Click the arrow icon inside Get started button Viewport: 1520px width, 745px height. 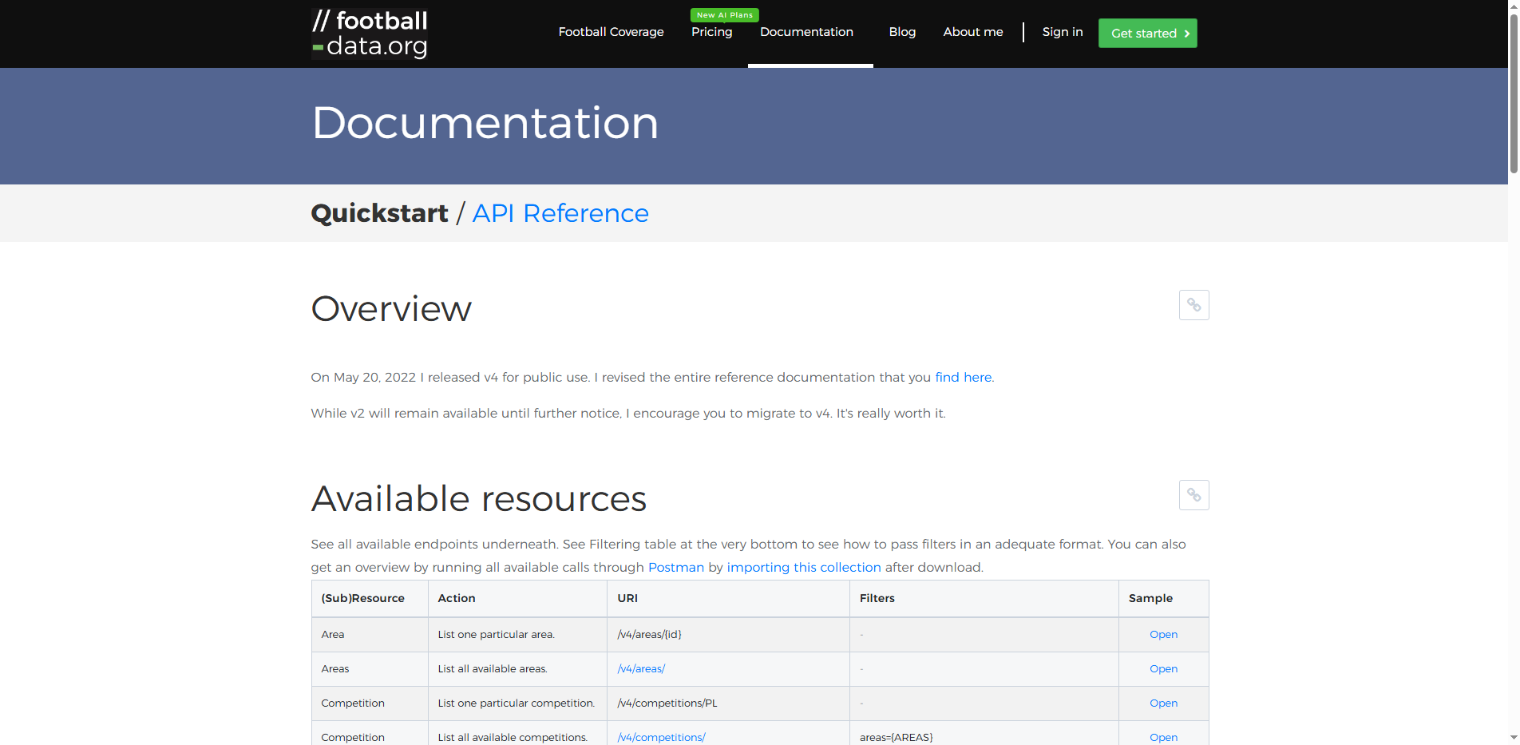click(1186, 34)
